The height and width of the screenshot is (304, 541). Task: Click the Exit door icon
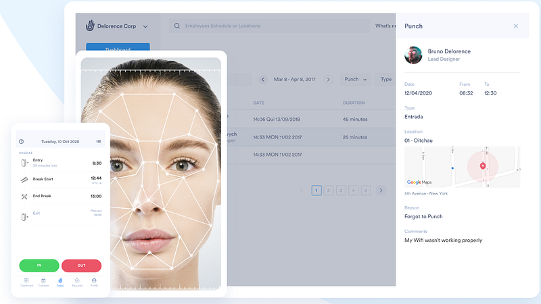[x=24, y=217]
